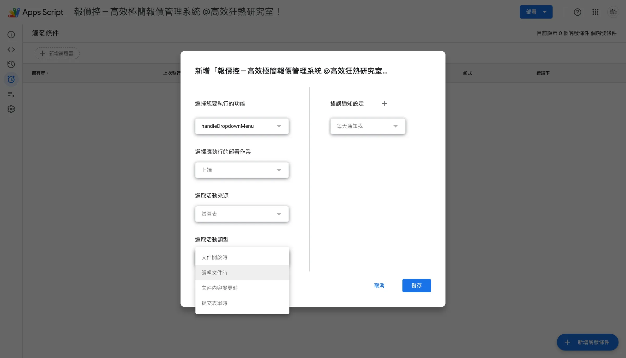Click the 擁有者 column header
This screenshot has height=358, width=626.
[40, 73]
